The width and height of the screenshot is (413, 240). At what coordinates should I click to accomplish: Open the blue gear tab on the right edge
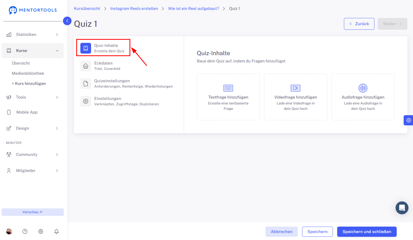(408, 120)
